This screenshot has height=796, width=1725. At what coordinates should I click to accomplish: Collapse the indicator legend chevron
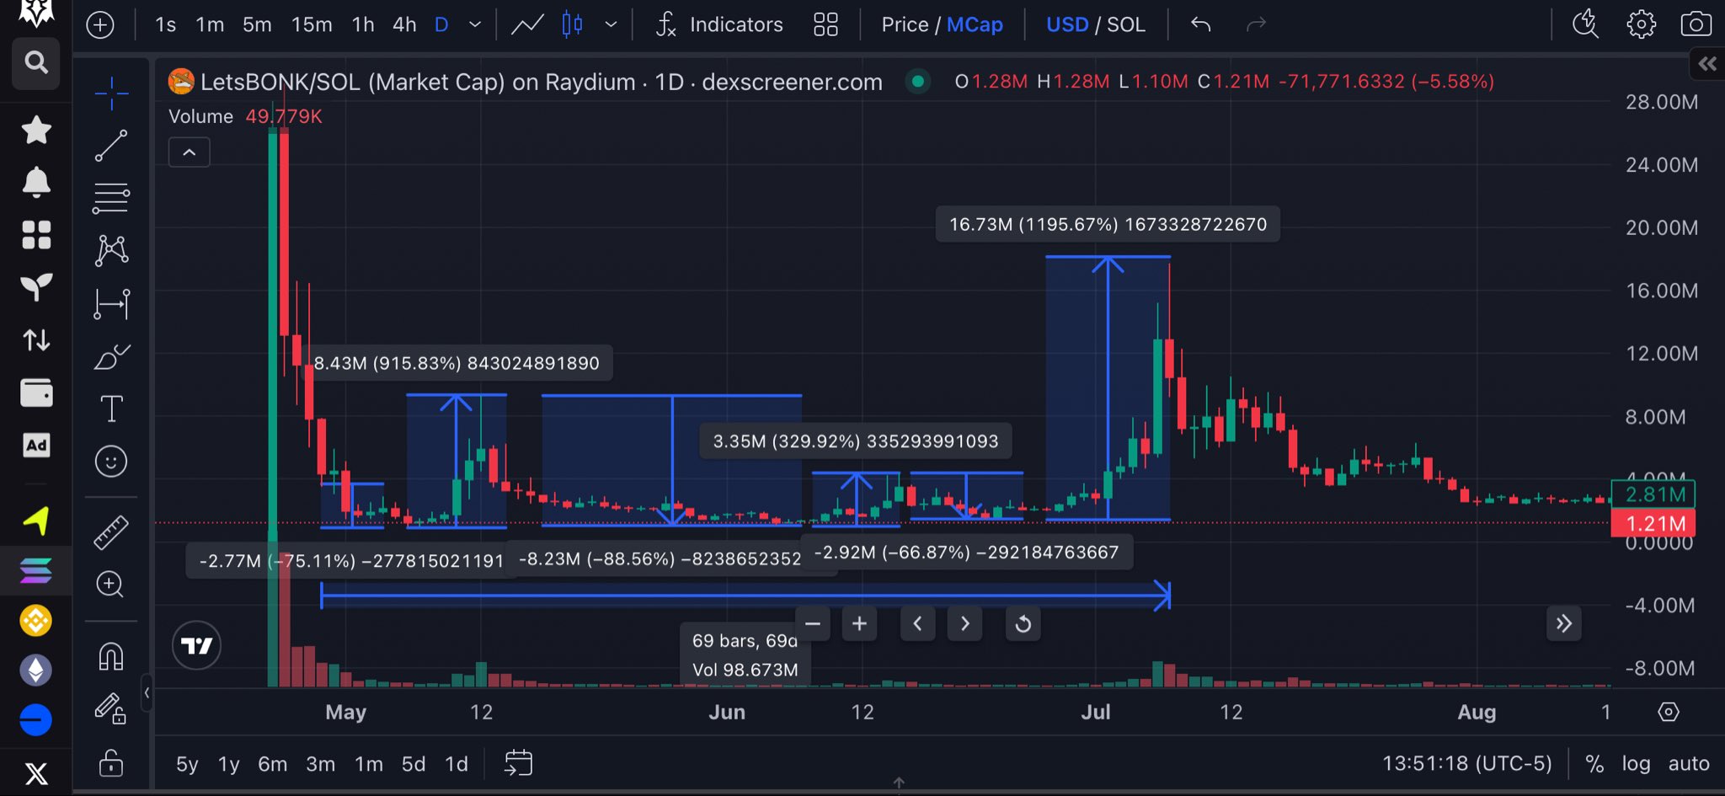(x=190, y=152)
